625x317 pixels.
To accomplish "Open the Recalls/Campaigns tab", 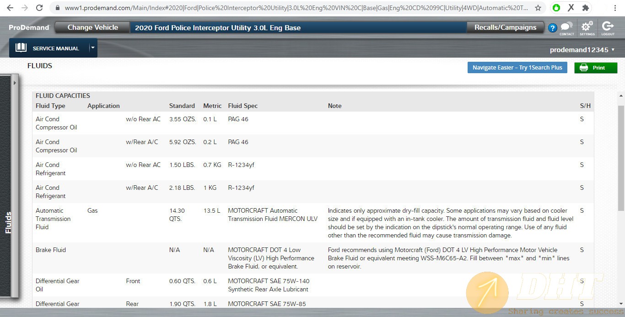I will coord(505,27).
